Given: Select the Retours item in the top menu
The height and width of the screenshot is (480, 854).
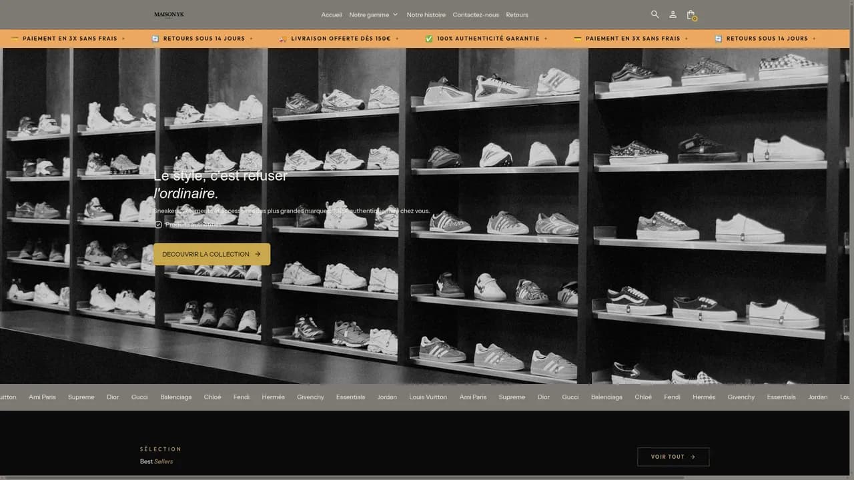Looking at the screenshot, I should [x=517, y=15].
